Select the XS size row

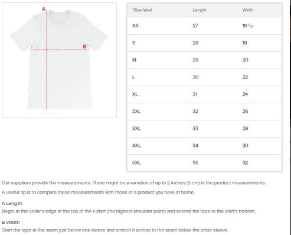coord(204,26)
